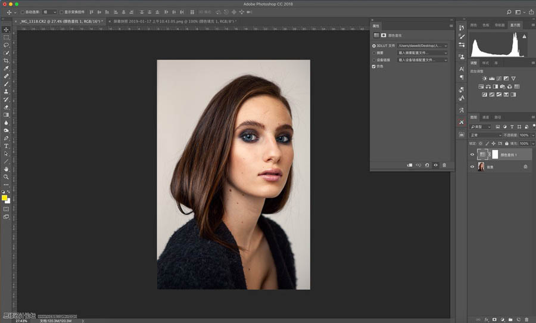Hide the 颜色查找 1 adjustment layer
The width and height of the screenshot is (536, 323).
[472, 154]
